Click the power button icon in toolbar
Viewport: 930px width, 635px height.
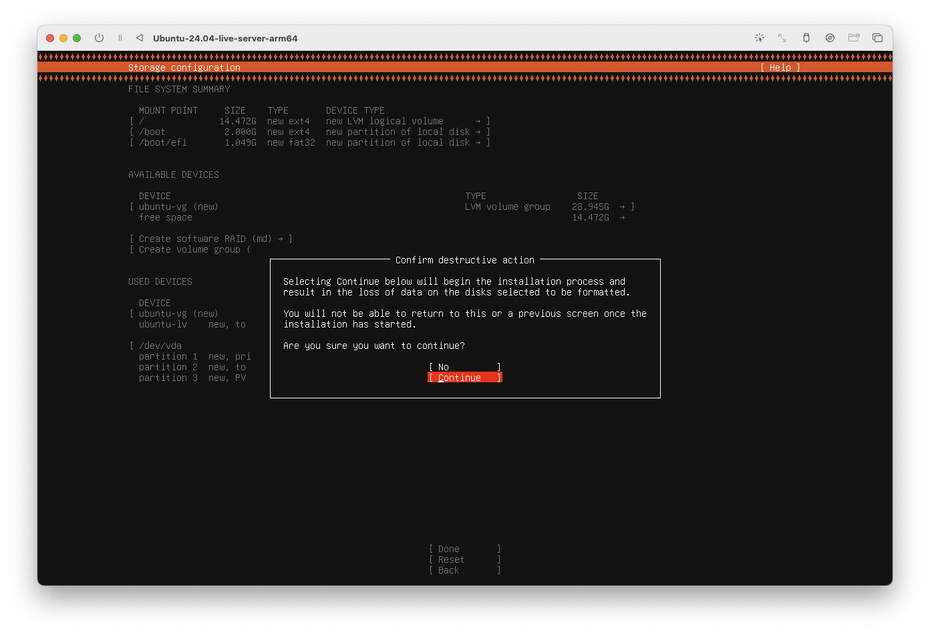click(x=99, y=38)
